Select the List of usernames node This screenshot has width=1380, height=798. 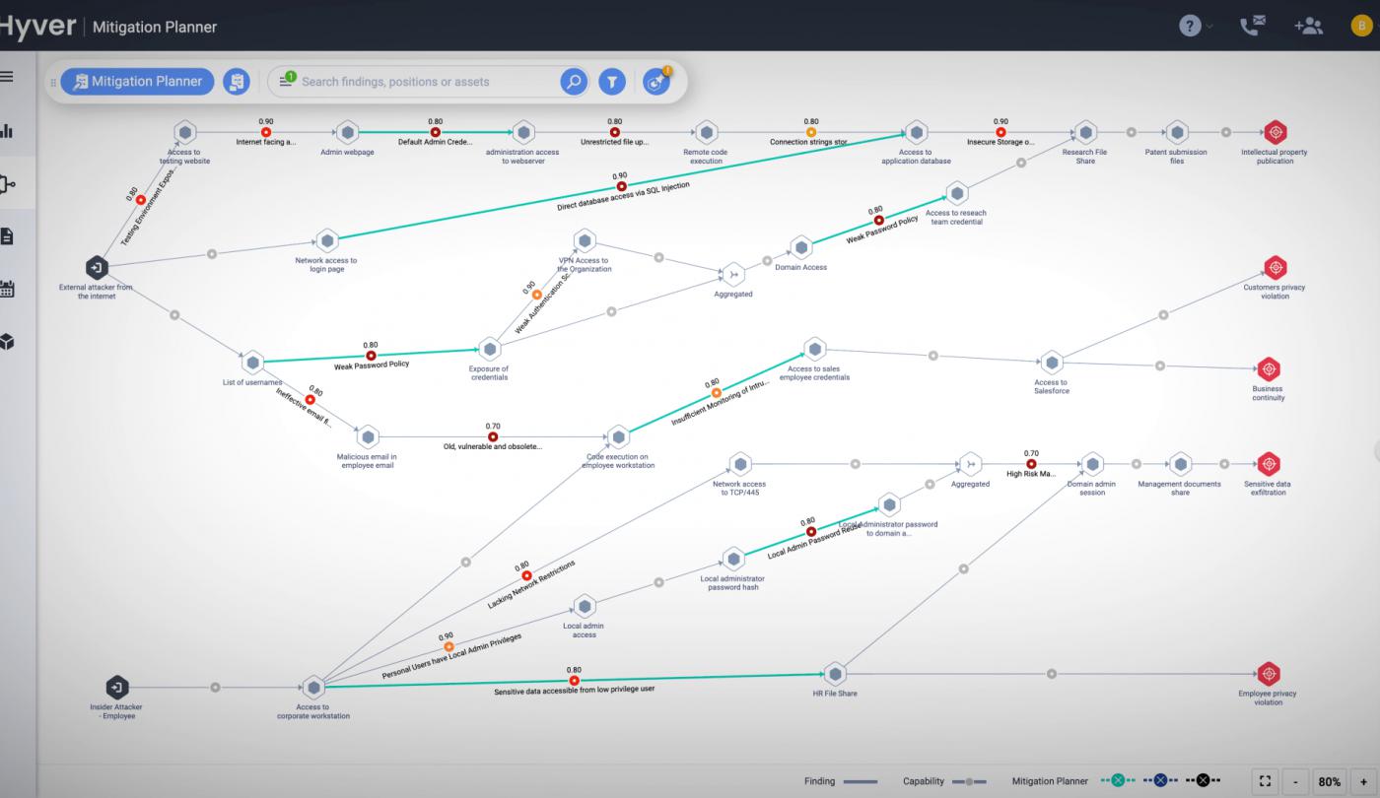tap(252, 363)
